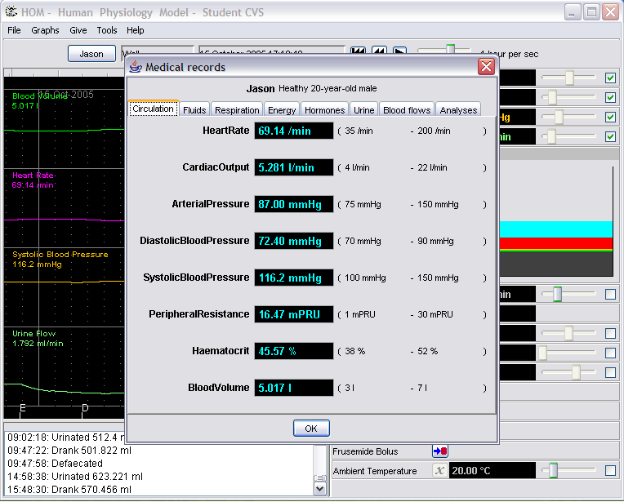Click the x icon beside Ambient Temperature
The height and width of the screenshot is (502, 624).
pyautogui.click(x=440, y=471)
